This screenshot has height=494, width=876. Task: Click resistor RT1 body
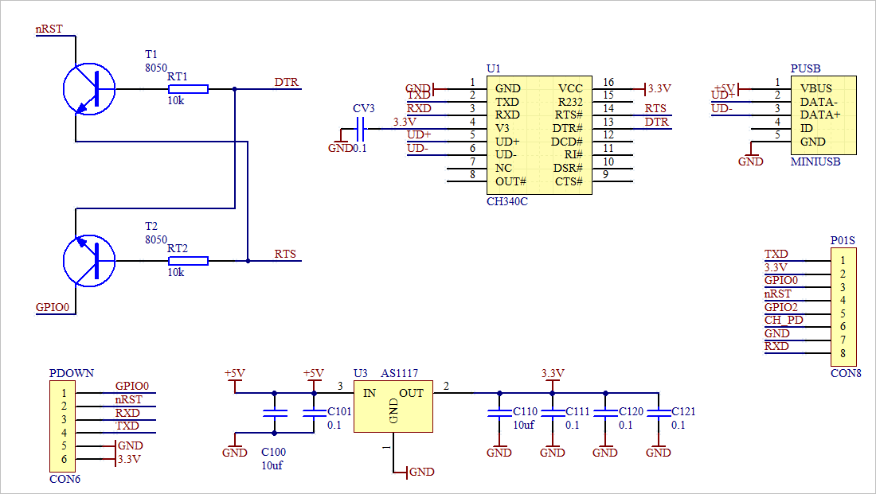click(189, 88)
